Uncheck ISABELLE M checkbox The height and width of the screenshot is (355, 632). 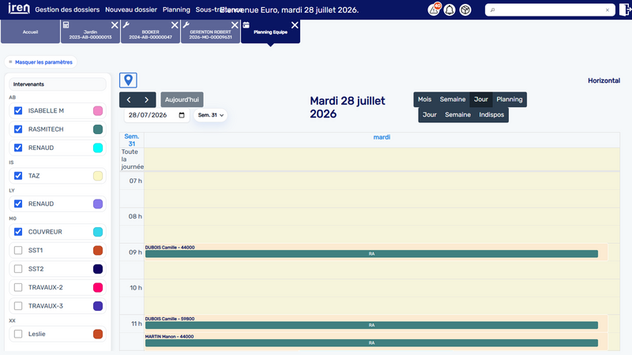pyautogui.click(x=18, y=110)
